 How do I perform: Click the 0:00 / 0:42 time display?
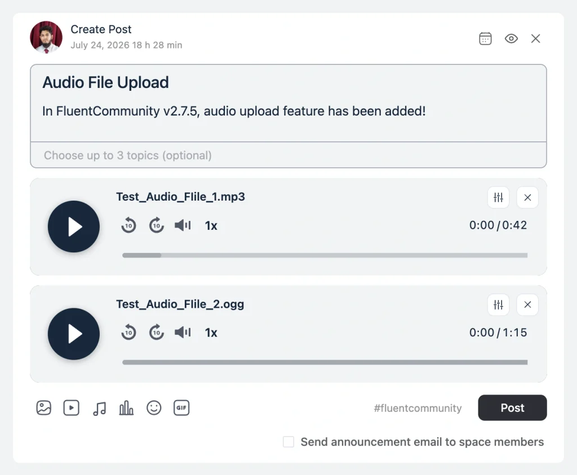pos(498,225)
